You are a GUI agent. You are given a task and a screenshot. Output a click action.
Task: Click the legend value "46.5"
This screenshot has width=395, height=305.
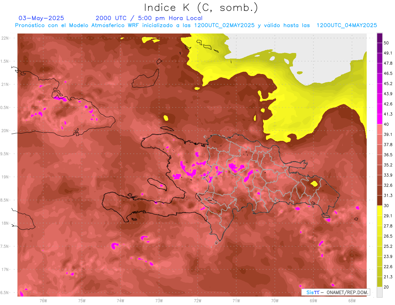click(388, 73)
